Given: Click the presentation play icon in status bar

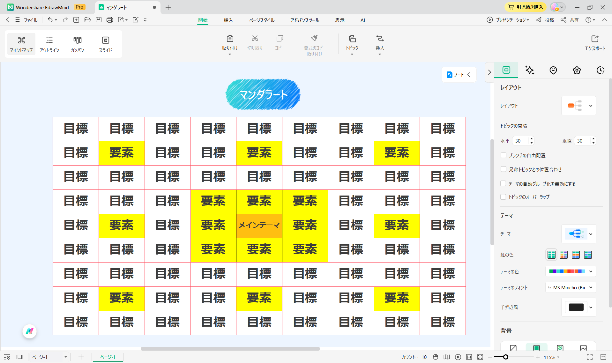Looking at the screenshot, I should (x=458, y=357).
